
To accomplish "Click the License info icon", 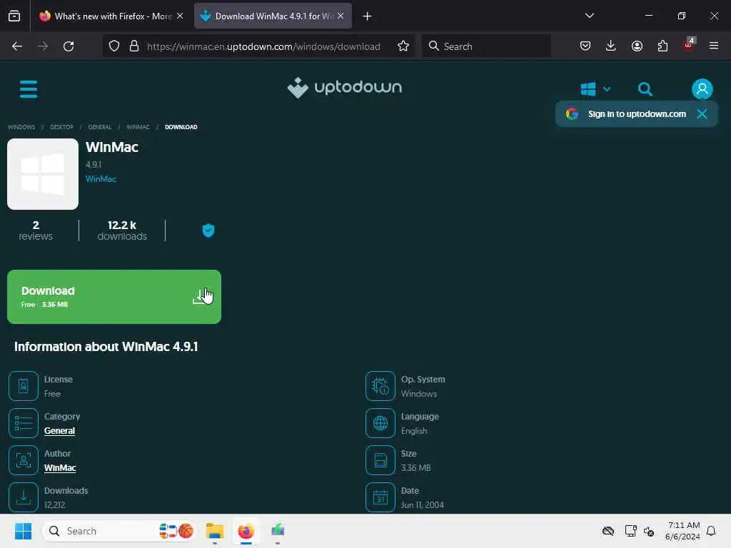I will pos(24,386).
